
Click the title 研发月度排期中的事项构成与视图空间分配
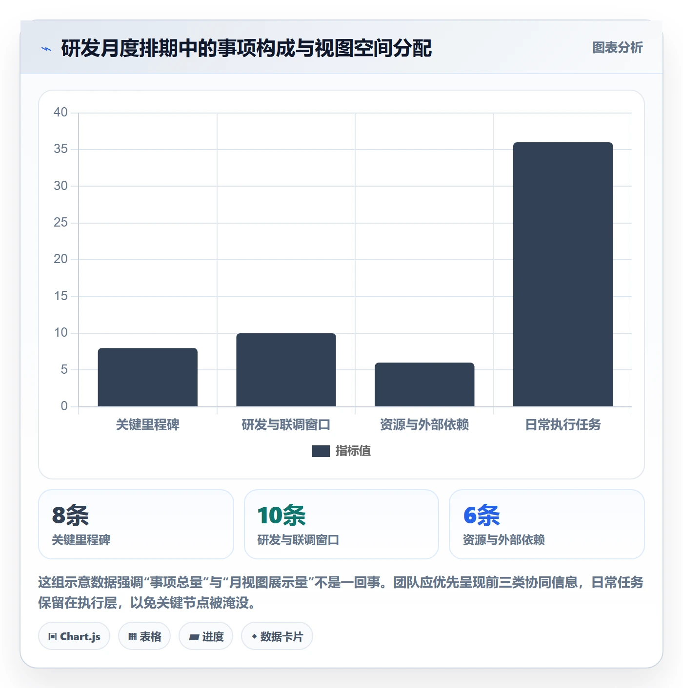click(246, 48)
